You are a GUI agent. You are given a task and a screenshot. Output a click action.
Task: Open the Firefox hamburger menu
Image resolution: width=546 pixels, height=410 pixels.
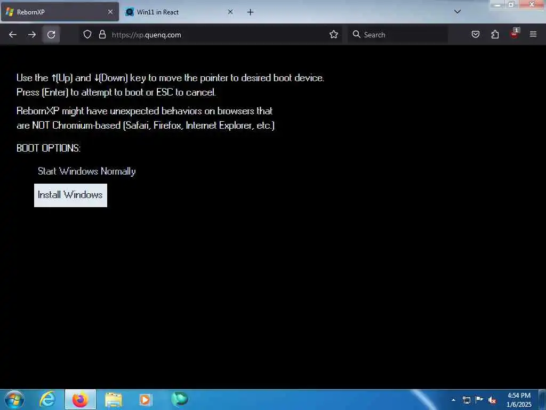click(533, 34)
